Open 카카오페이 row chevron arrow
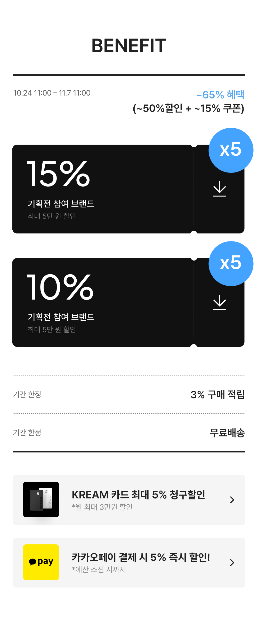 (x=232, y=562)
